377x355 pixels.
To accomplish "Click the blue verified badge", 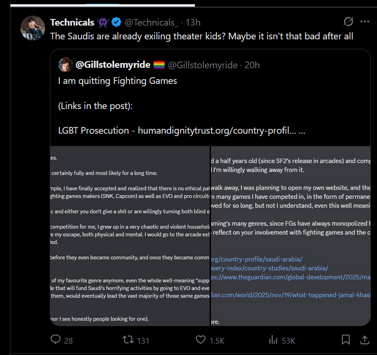I will pos(117,22).
